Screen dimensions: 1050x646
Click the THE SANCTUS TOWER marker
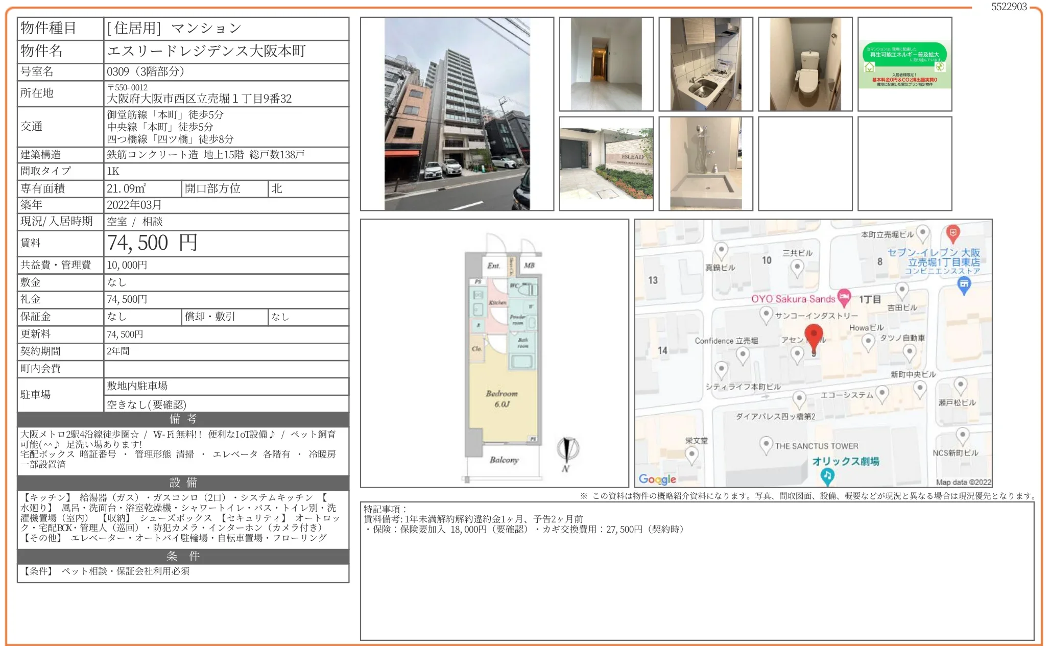tap(766, 444)
